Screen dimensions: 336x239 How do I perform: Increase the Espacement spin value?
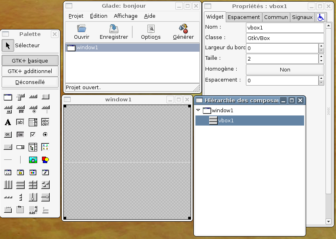(x=321, y=78)
